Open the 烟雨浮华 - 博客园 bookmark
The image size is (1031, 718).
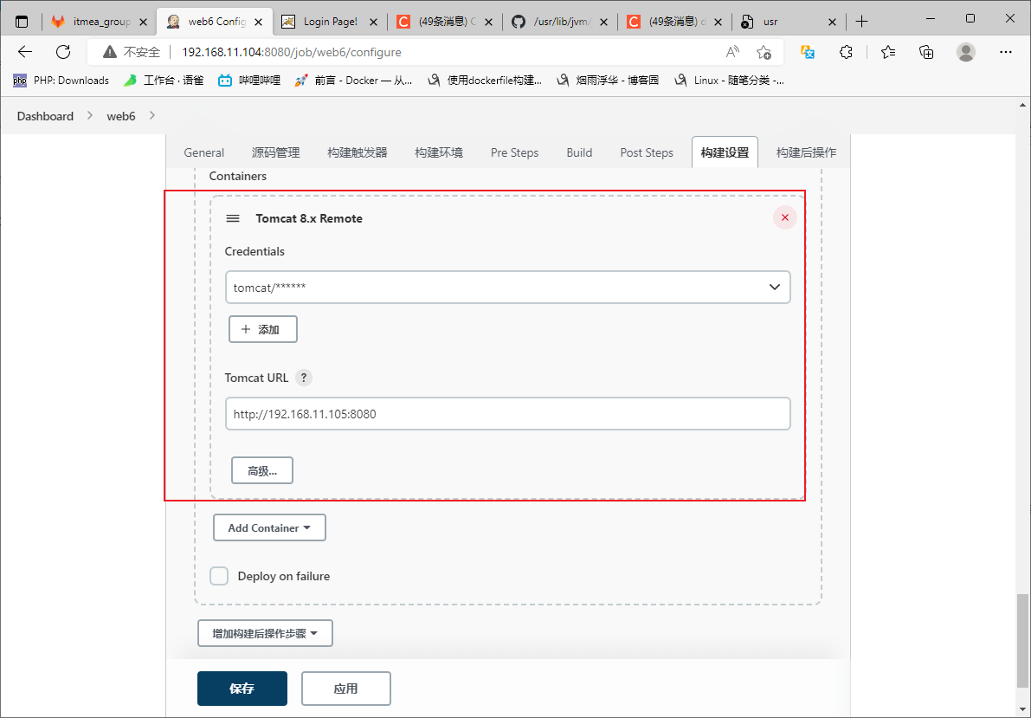click(x=608, y=81)
